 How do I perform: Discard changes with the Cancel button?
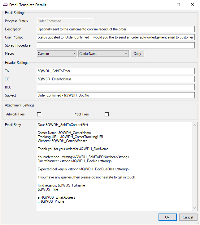coord(188,217)
